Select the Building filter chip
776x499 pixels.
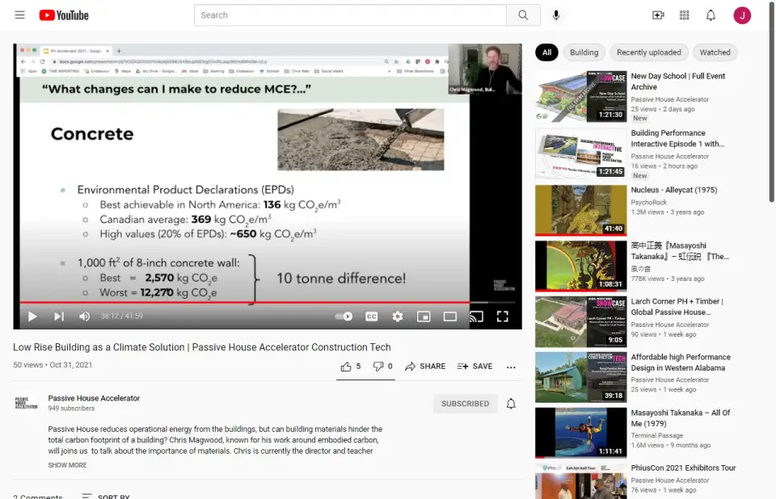coord(584,52)
